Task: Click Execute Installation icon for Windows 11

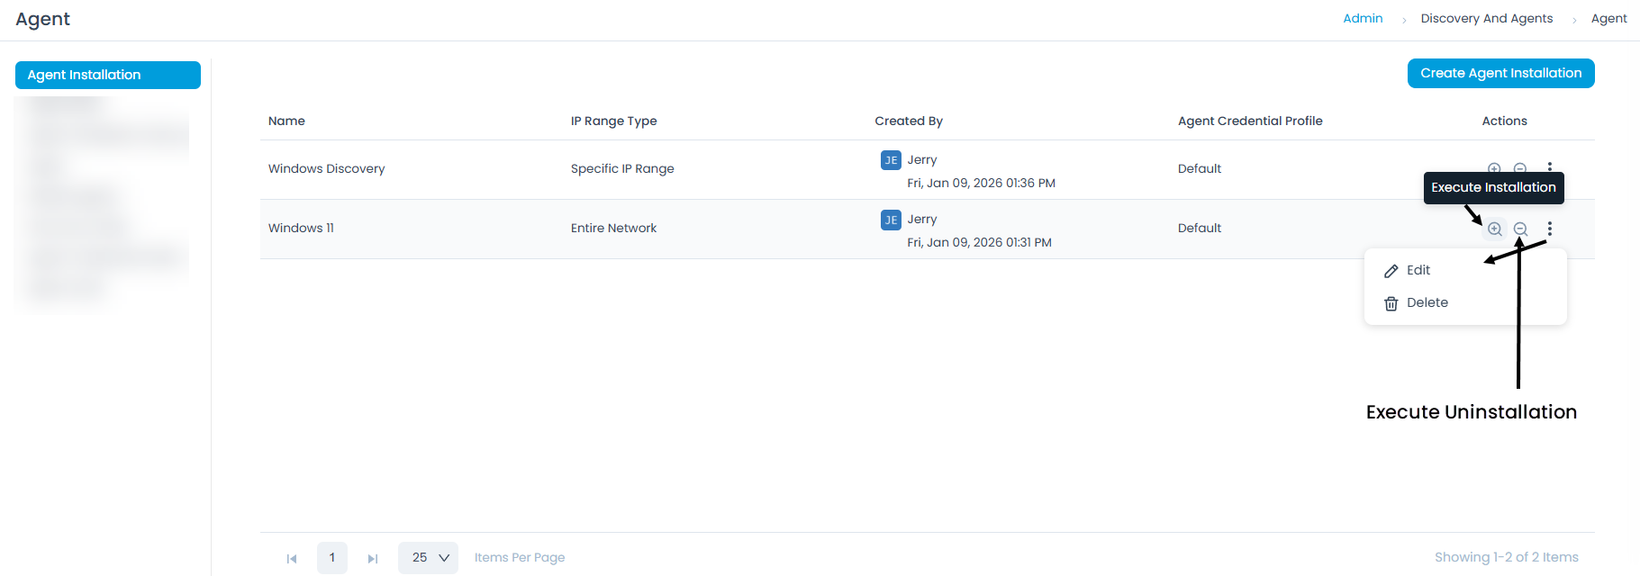Action: pyautogui.click(x=1494, y=229)
